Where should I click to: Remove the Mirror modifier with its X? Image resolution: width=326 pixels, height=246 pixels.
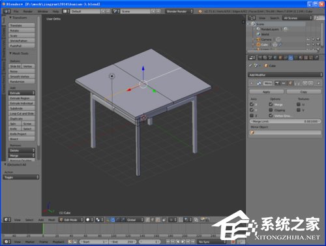pos(318,83)
